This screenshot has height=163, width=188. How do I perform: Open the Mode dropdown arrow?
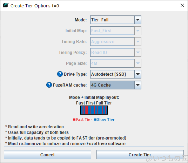coord(138,20)
